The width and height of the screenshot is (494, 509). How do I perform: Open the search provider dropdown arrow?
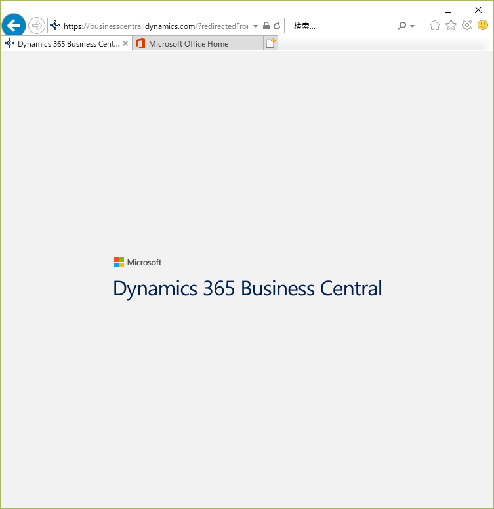click(x=413, y=26)
